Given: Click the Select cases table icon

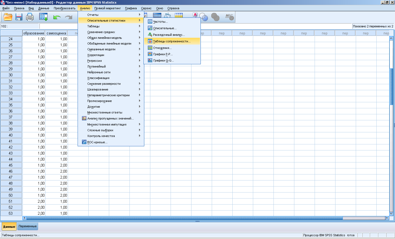Looking at the screenshot, I should (x=179, y=15).
